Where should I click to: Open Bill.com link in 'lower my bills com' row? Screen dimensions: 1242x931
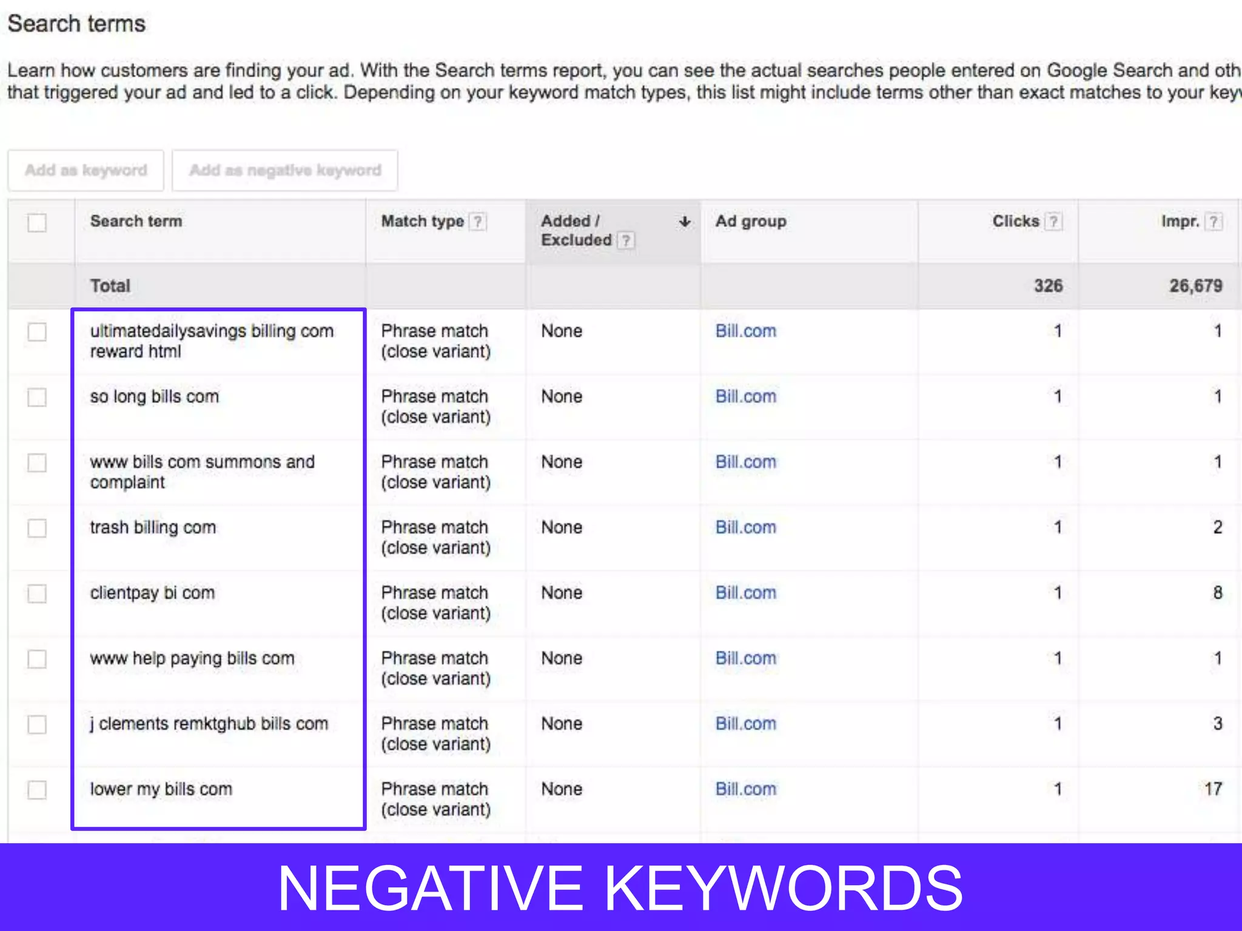click(746, 789)
